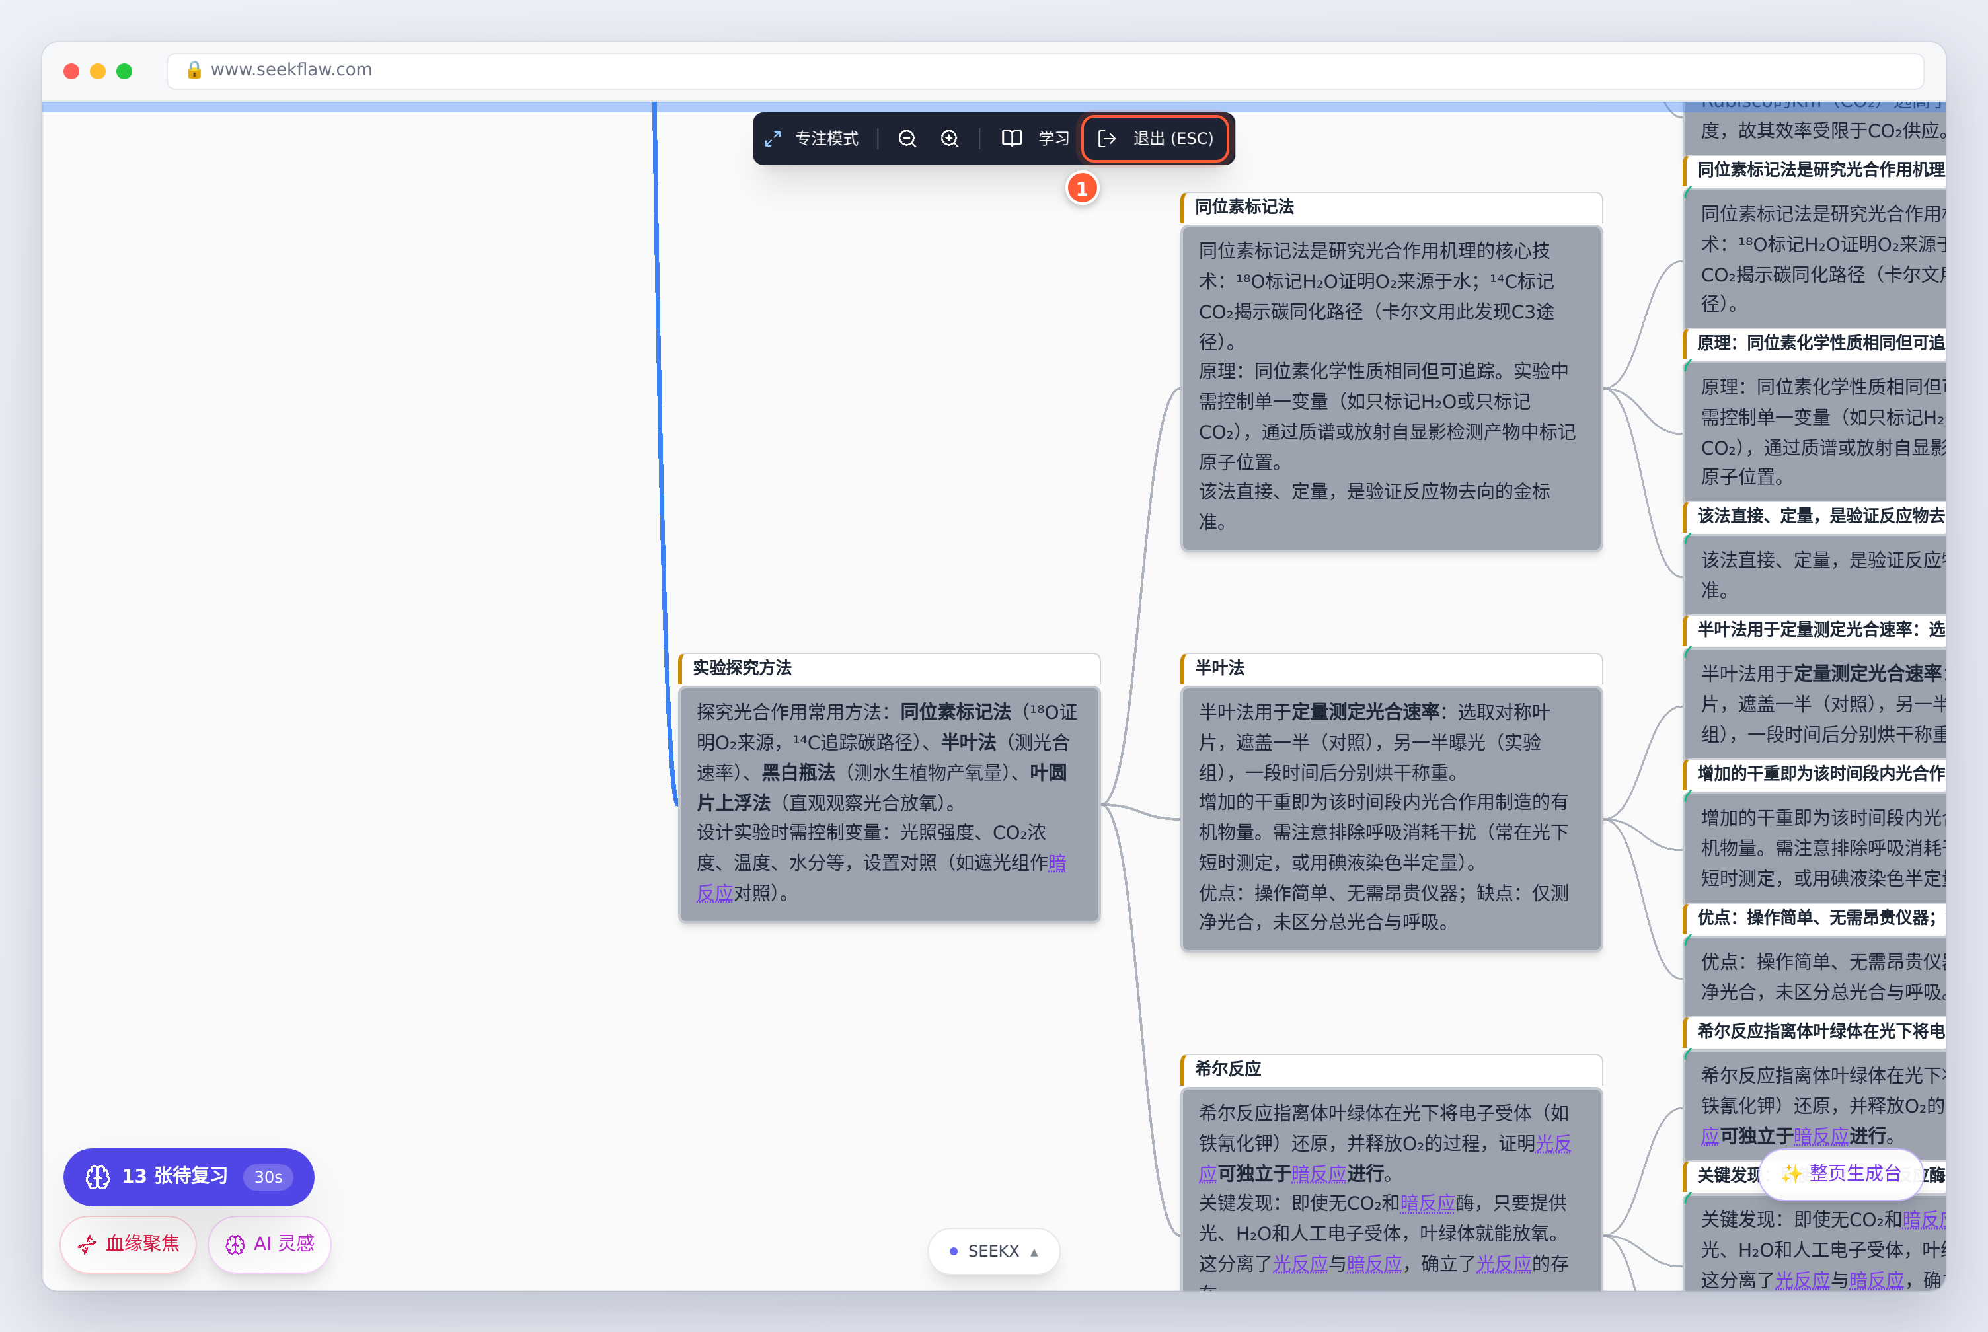Click the browser address bar
The height and width of the screenshot is (1332, 1988).
[1045, 71]
